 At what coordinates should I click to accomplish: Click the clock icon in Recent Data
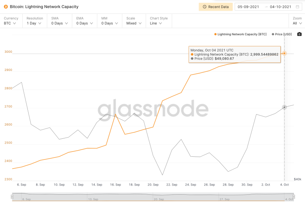(x=205, y=7)
